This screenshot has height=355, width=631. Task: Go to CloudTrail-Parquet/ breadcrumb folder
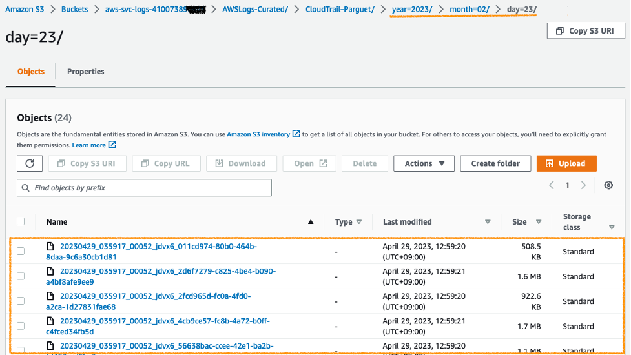(340, 9)
